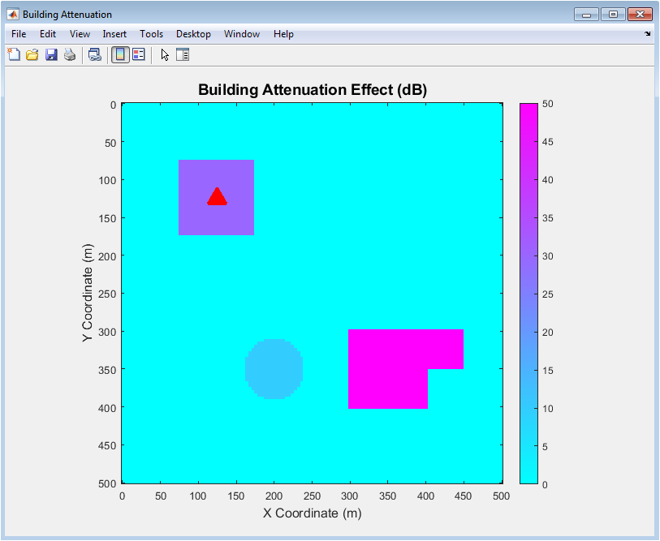
Task: Dock the figure using the small arrow icon
Action: pyautogui.click(x=647, y=34)
